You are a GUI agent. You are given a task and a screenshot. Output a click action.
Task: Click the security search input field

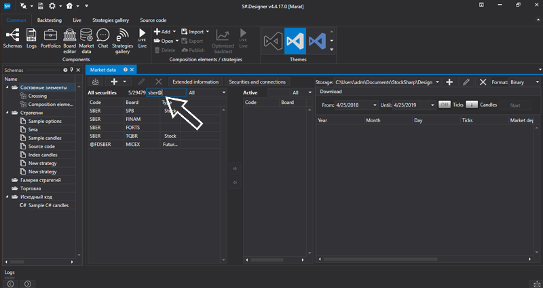tap(166, 92)
